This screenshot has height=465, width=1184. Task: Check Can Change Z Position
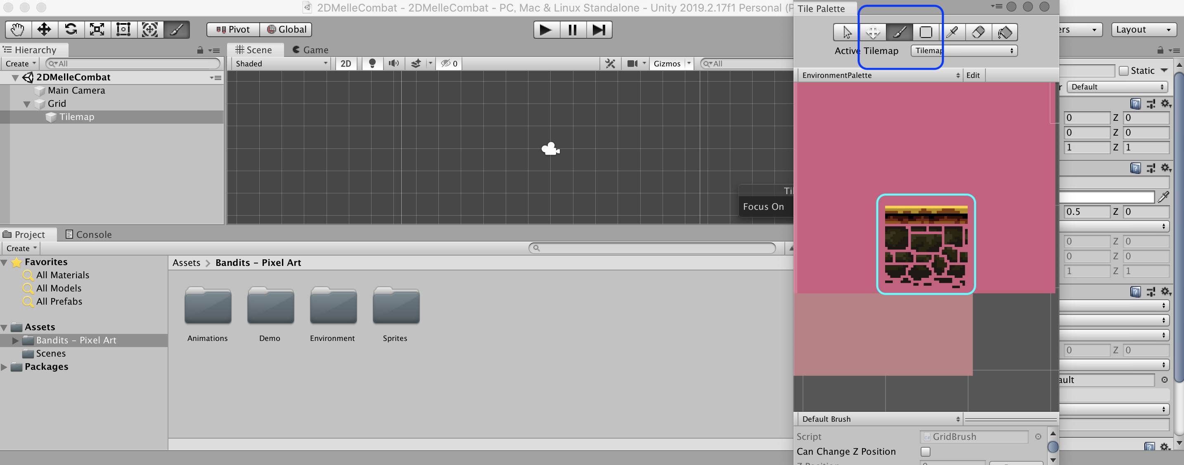925,452
